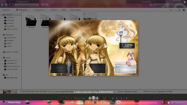Click Imprimir in the Explorer toolbar
The width and height of the screenshot is (187, 105).
click(54, 10)
